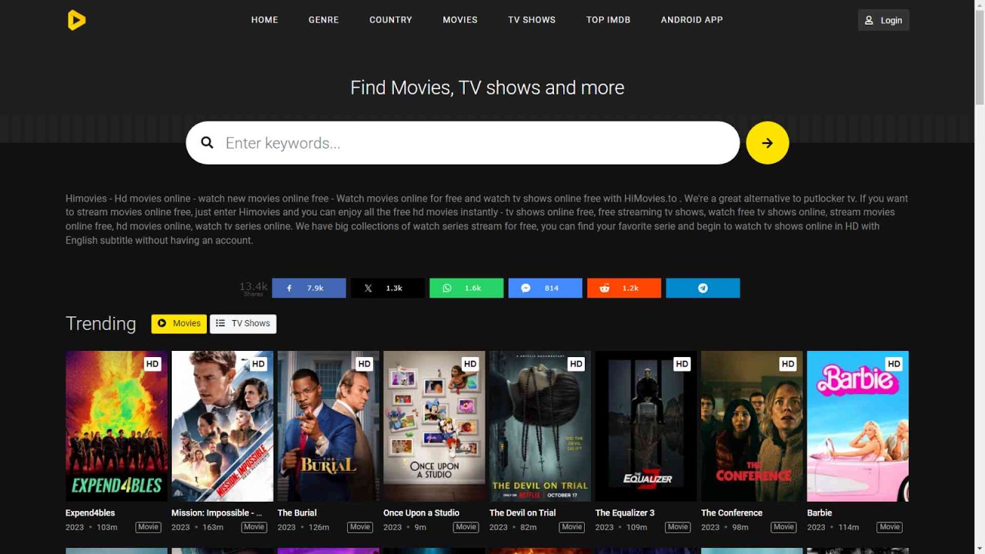Click the scrollbar down arrow
The image size is (985, 554).
979,548
